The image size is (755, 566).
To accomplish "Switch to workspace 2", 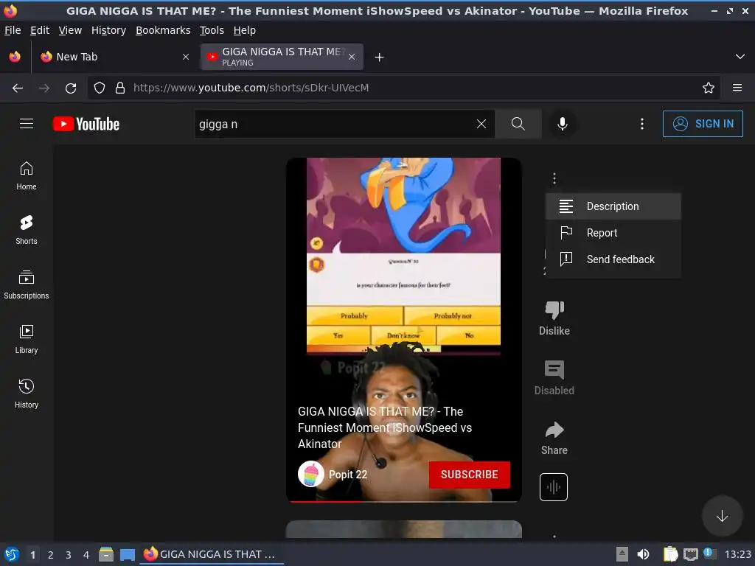I will coord(51,555).
